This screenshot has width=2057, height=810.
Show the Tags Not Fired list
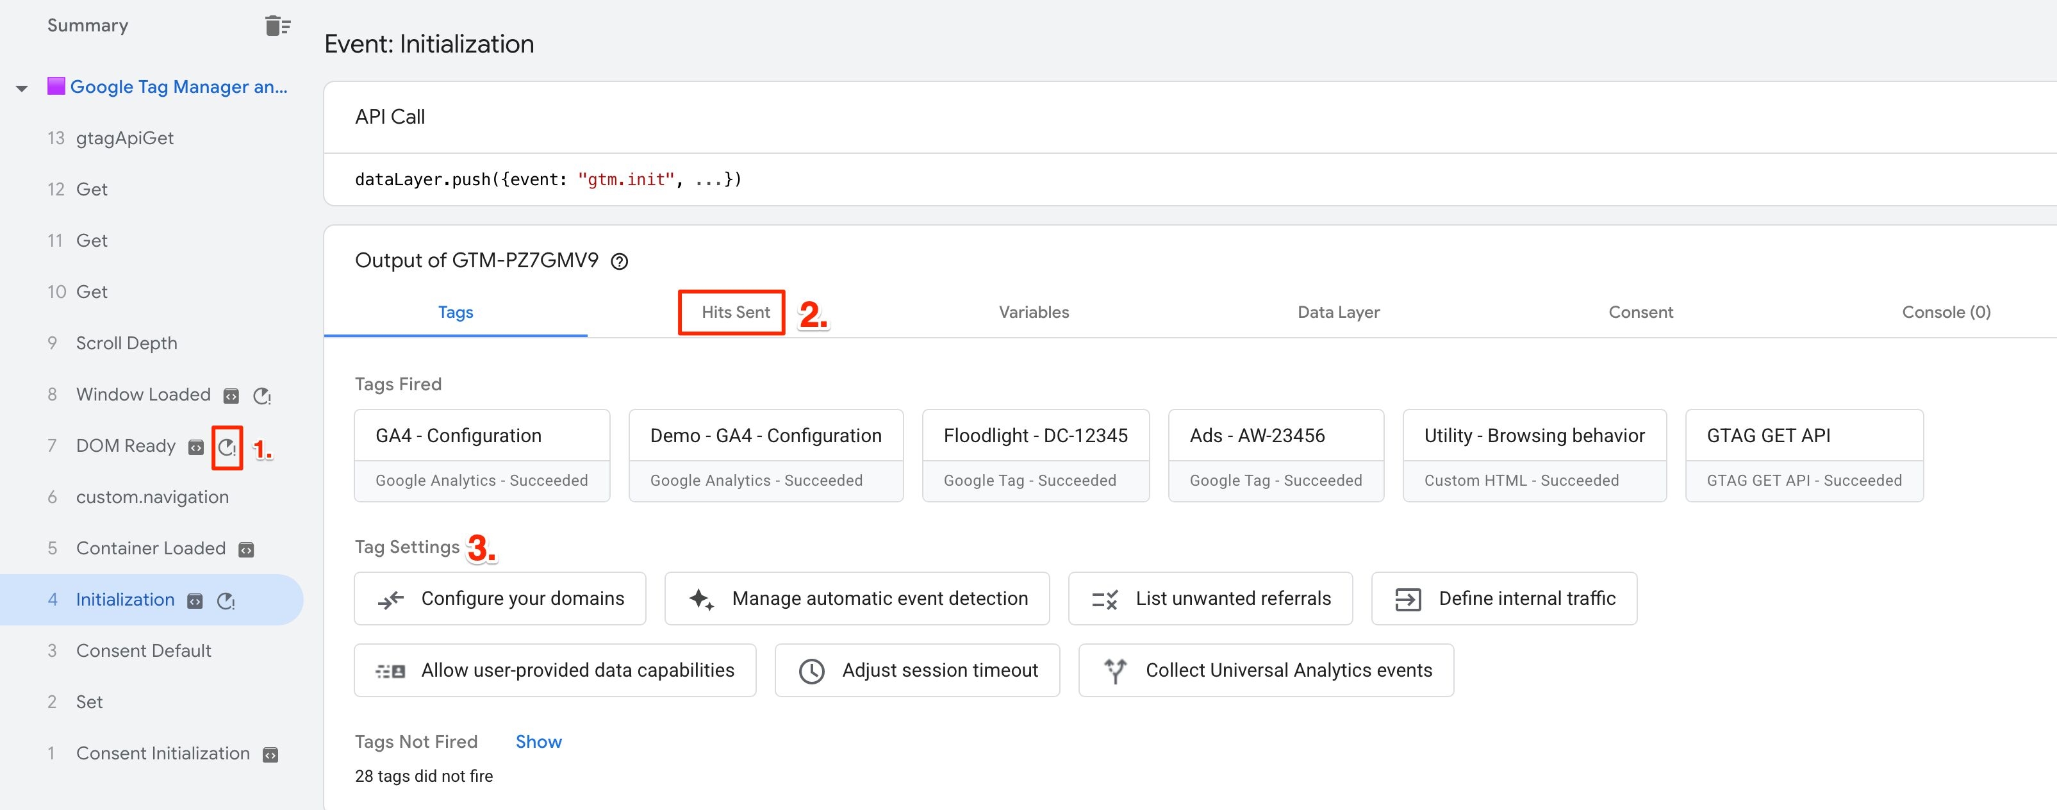(538, 741)
